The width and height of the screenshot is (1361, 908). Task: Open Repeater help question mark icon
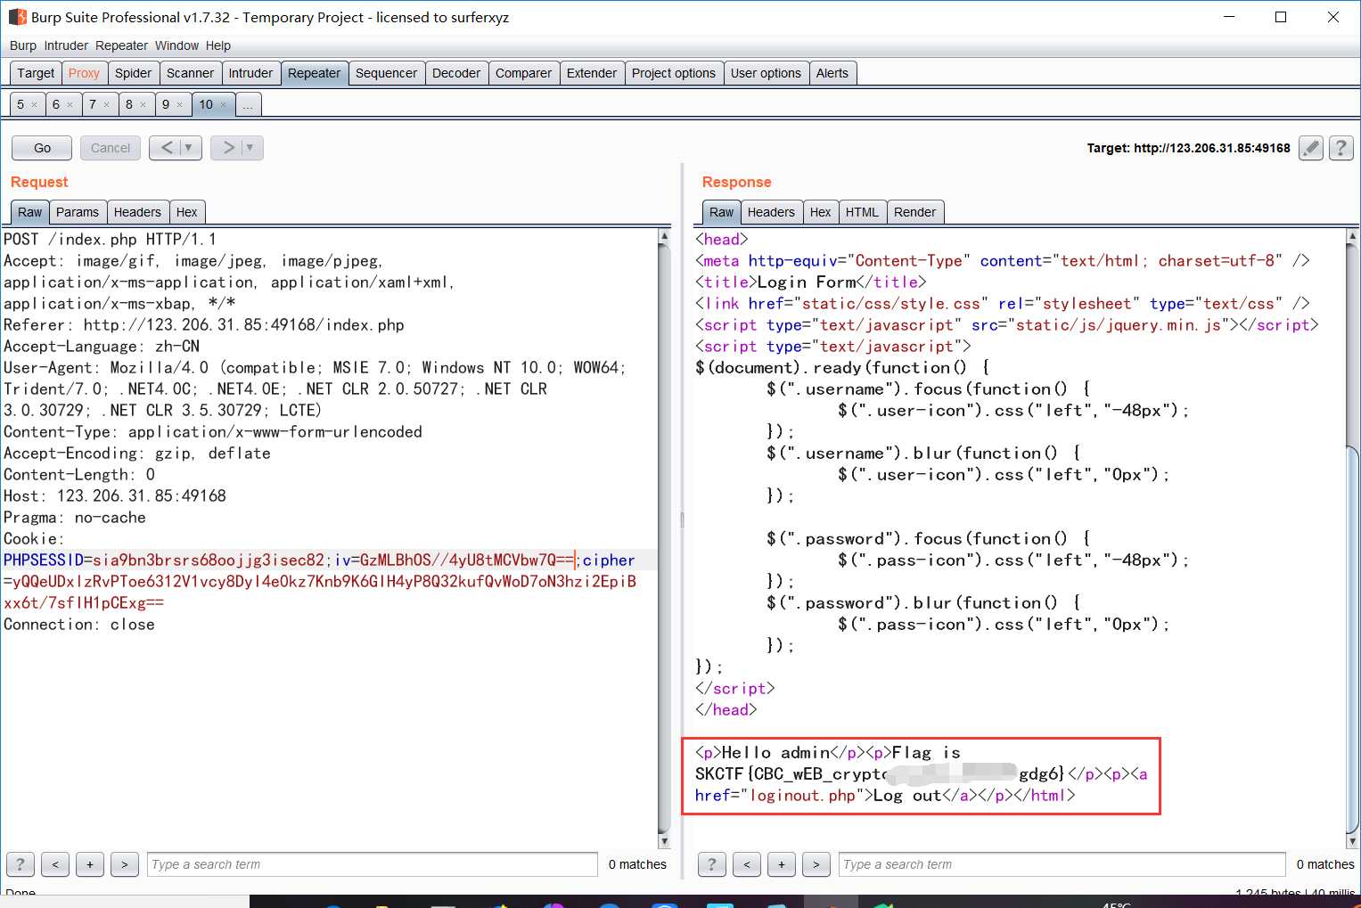click(1341, 148)
